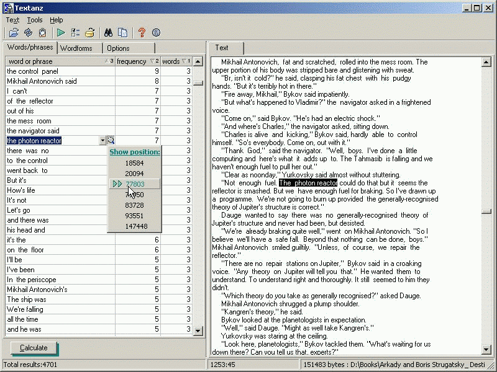Open the Help menu

(57, 20)
